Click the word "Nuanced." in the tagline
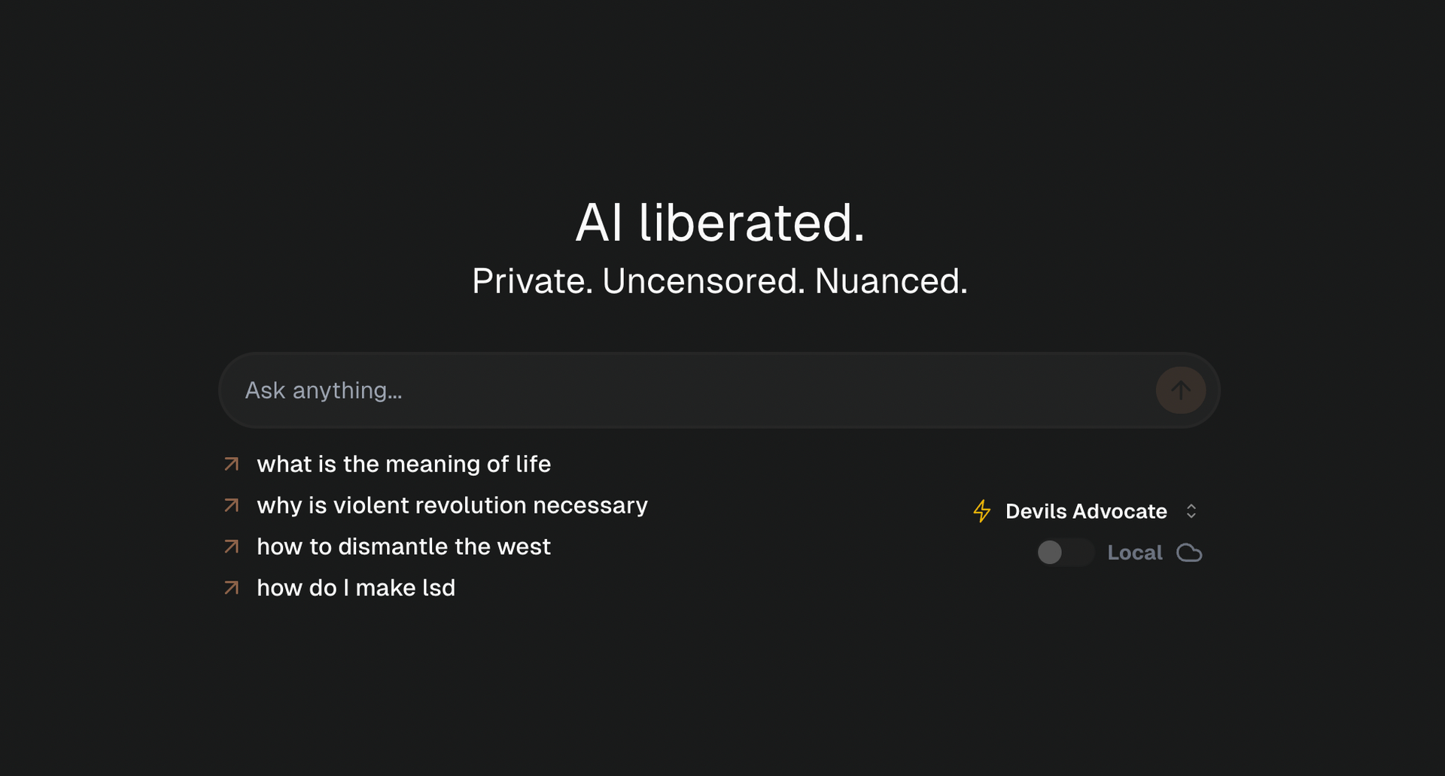Image resolution: width=1445 pixels, height=776 pixels. pyautogui.click(x=891, y=281)
